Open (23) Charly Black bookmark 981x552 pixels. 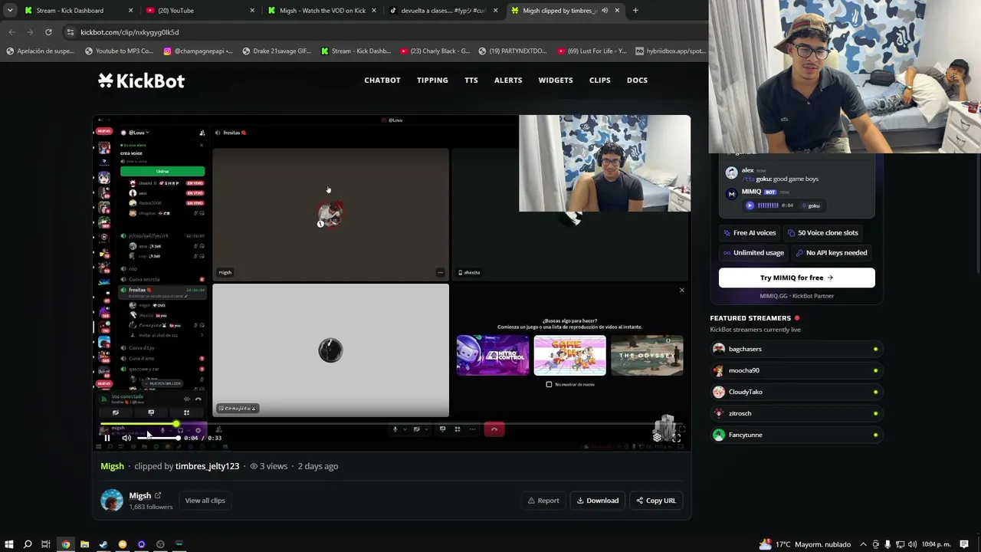coord(435,51)
